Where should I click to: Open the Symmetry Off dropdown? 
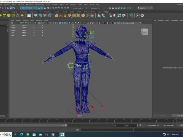pyautogui.click(x=95, y=8)
